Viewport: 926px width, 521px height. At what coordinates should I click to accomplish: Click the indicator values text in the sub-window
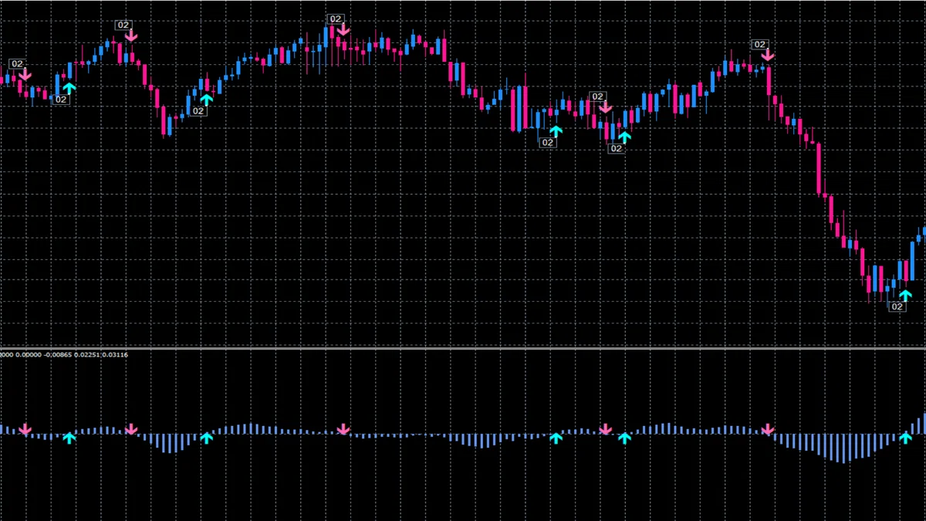[64, 354]
